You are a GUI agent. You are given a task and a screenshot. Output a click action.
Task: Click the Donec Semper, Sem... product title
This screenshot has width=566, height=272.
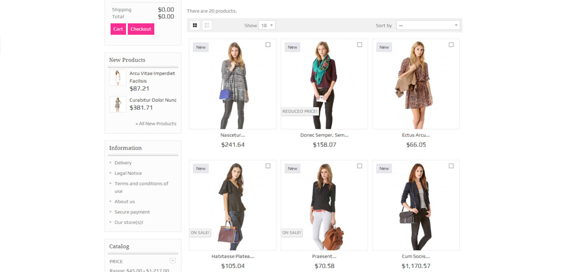[x=324, y=135]
